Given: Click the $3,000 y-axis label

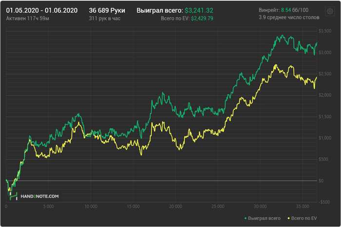Looking at the screenshot, I should click(325, 53).
